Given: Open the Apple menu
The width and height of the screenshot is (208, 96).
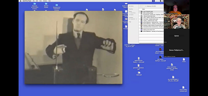Looking at the screenshot, I should [21, 1].
